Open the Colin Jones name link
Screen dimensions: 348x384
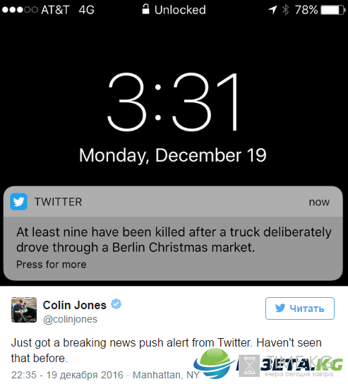tap(74, 305)
